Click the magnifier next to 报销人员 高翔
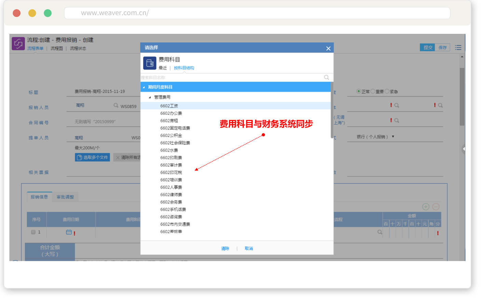This screenshot has width=487, height=299. point(116,106)
